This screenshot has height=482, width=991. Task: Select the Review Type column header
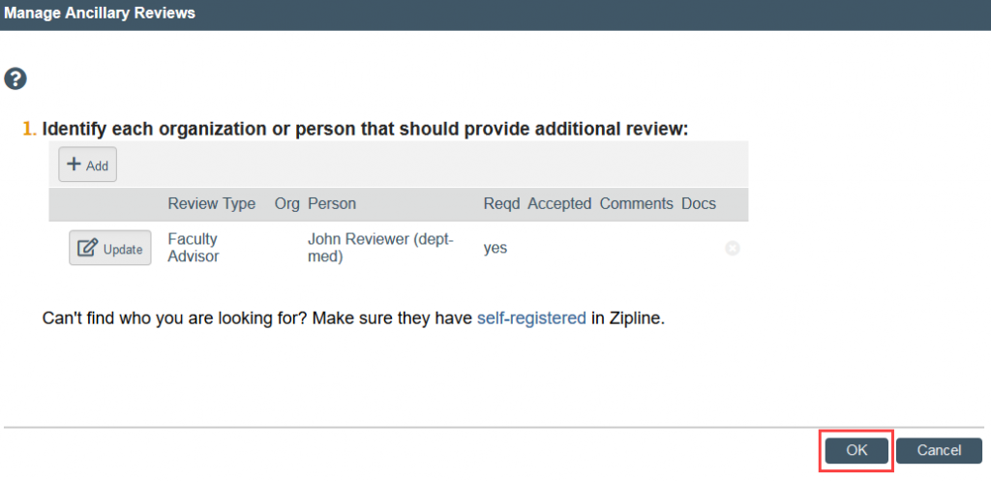(212, 204)
